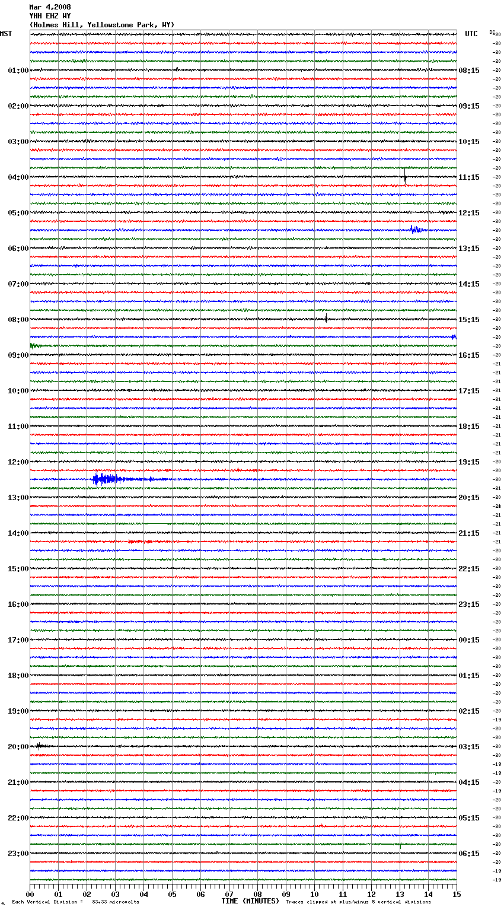Image resolution: width=504 pixels, height=910 pixels.
Task: Select the 20:00 MST time label
Action: (18, 747)
